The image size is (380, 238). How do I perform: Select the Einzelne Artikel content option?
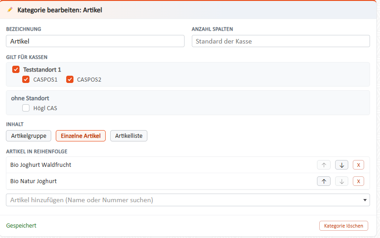pyautogui.click(x=81, y=136)
